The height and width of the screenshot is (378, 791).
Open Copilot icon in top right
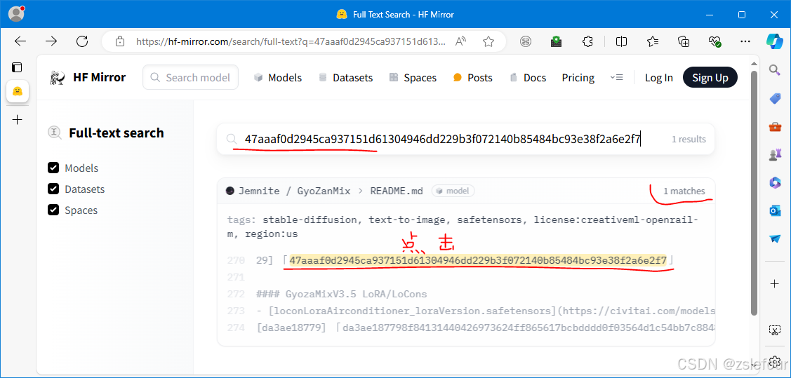pos(774,41)
